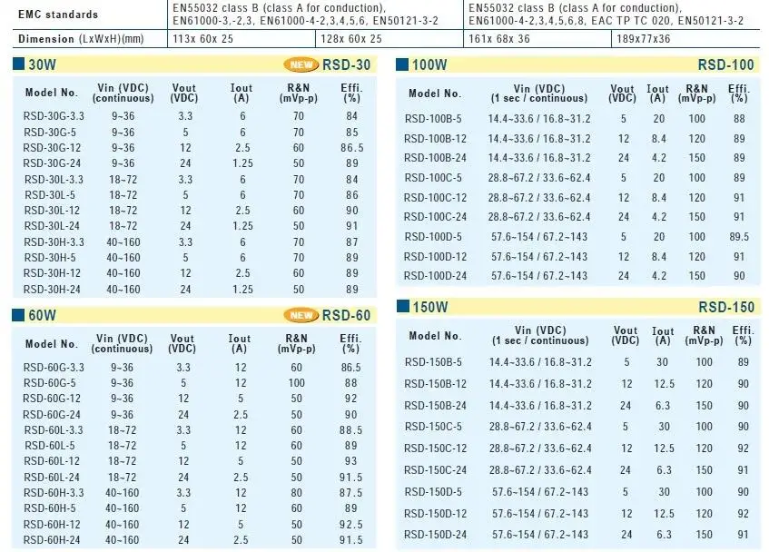Select dimension cell 128x 60x 25
This screenshot has width=769, height=552.
(350, 39)
